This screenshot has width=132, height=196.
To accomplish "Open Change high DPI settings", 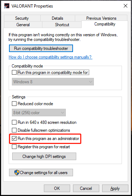I will [44, 157].
